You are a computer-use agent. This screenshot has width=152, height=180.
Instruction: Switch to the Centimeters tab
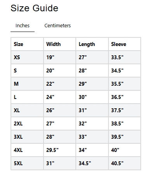pos(58,26)
